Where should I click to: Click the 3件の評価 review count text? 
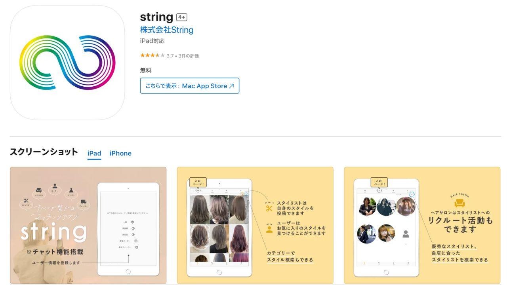coord(189,56)
